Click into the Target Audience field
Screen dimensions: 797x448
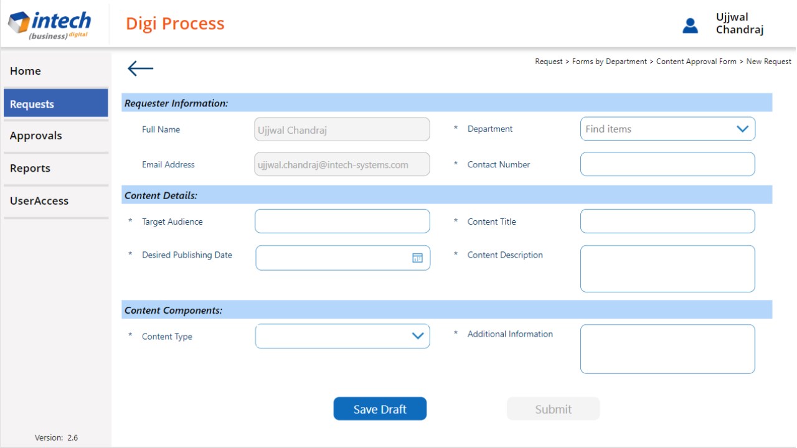click(x=342, y=221)
